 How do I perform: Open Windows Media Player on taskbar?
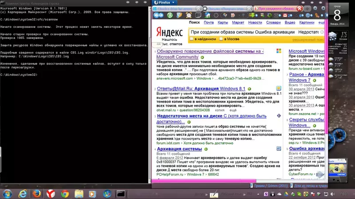(x=92, y=194)
